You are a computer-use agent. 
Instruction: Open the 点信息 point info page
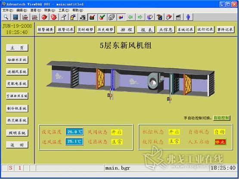tap(166, 30)
